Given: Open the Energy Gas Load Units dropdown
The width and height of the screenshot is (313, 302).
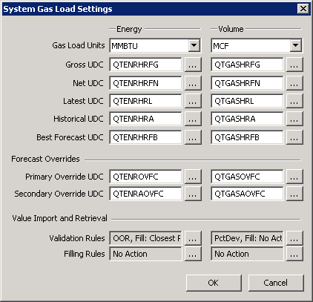Looking at the screenshot, I should [x=194, y=45].
